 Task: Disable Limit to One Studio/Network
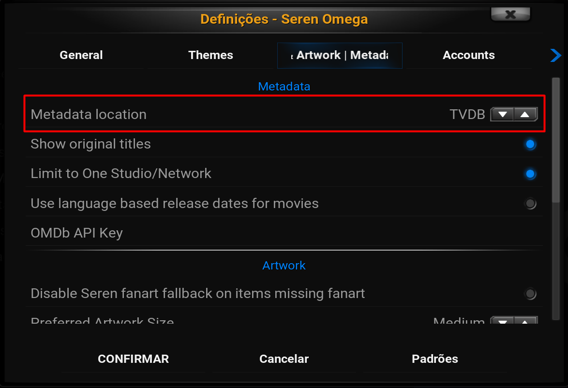pyautogui.click(x=530, y=174)
